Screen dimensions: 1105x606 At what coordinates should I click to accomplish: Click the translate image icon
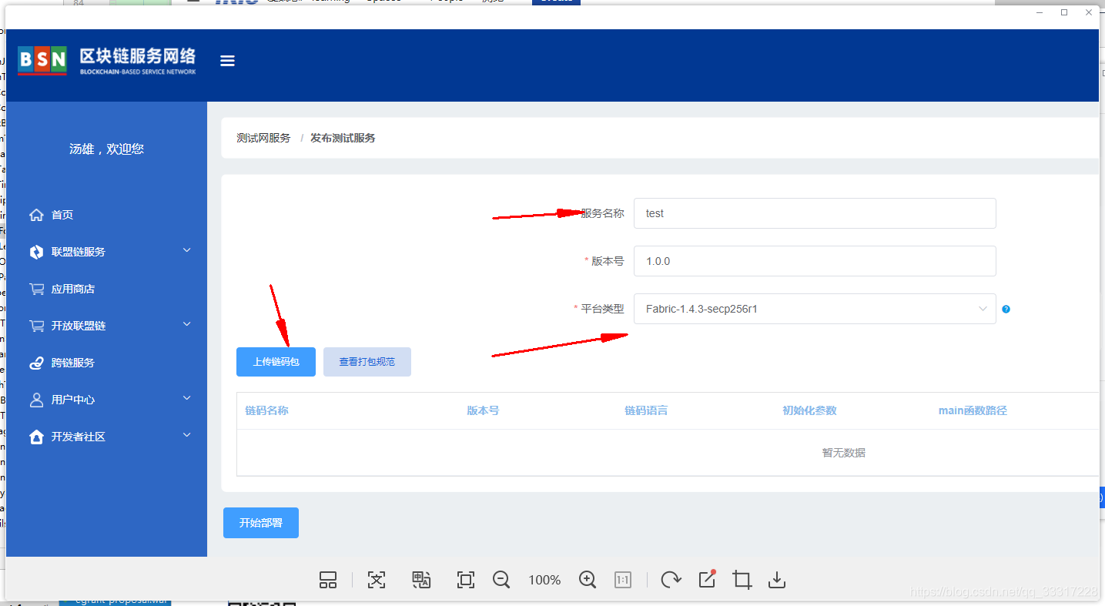pyautogui.click(x=421, y=580)
